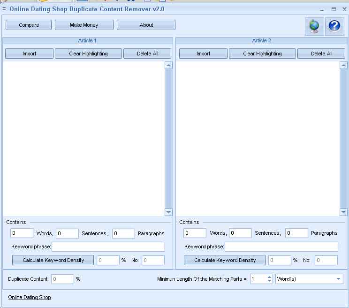
Task: Select Article 1 Sentences count field
Action: pyautogui.click(x=67, y=233)
